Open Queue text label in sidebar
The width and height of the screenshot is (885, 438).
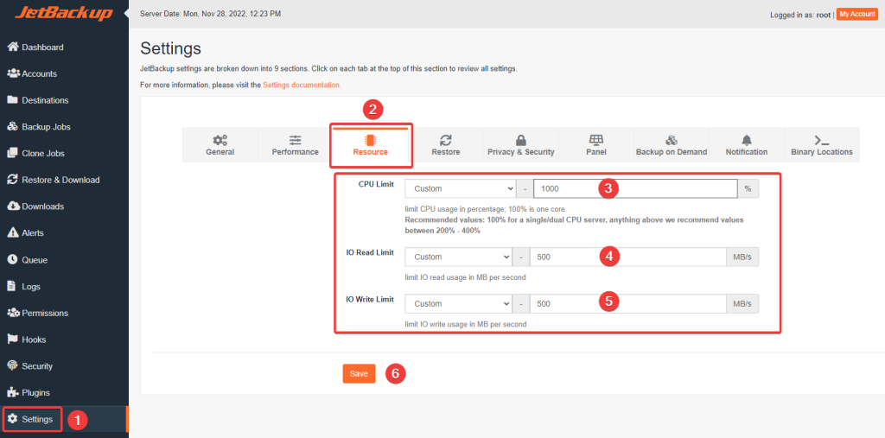click(x=35, y=260)
